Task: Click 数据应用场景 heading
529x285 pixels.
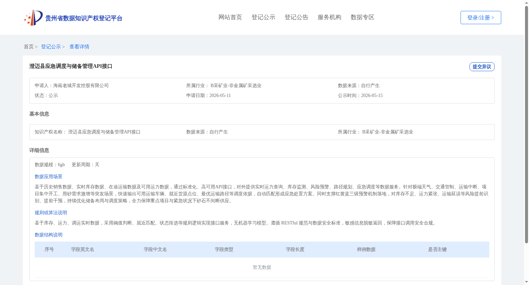Action: pos(49,176)
